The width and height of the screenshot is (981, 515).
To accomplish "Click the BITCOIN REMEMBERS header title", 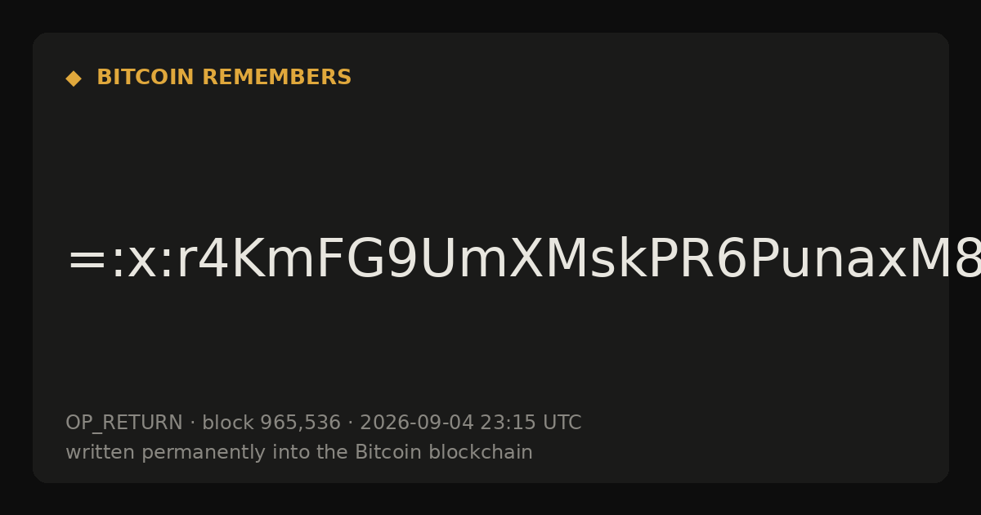I will coord(224,78).
